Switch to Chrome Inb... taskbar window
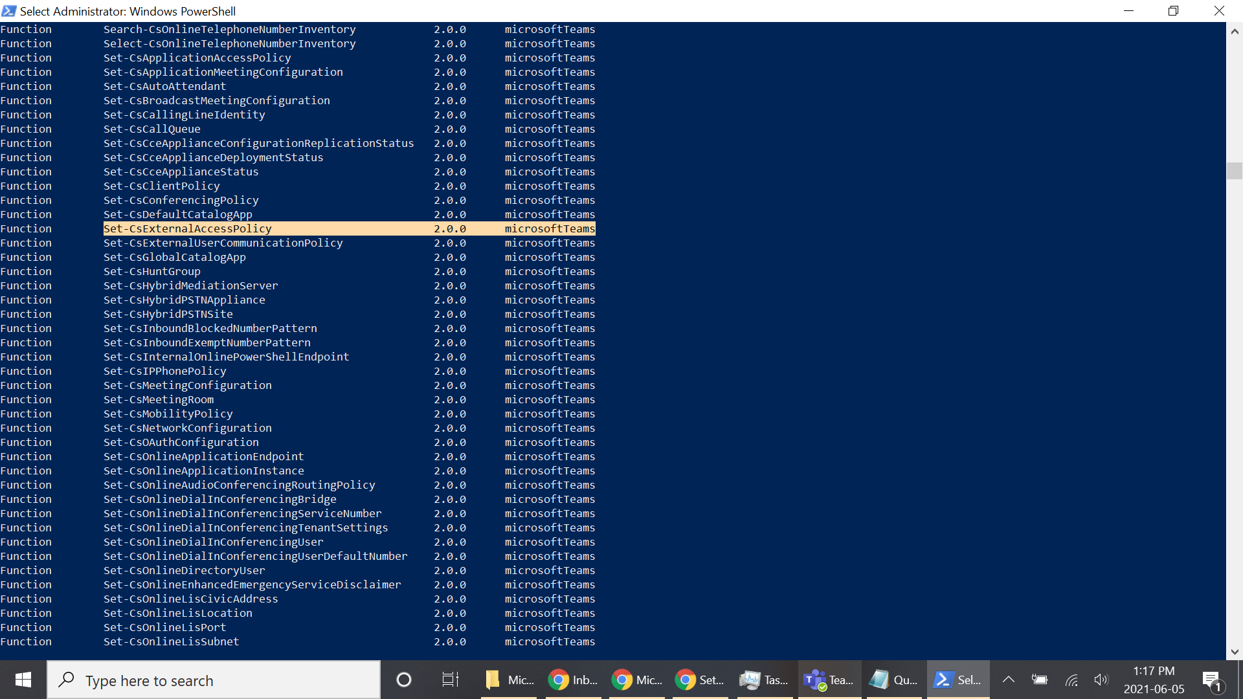The width and height of the screenshot is (1243, 699). click(x=573, y=680)
